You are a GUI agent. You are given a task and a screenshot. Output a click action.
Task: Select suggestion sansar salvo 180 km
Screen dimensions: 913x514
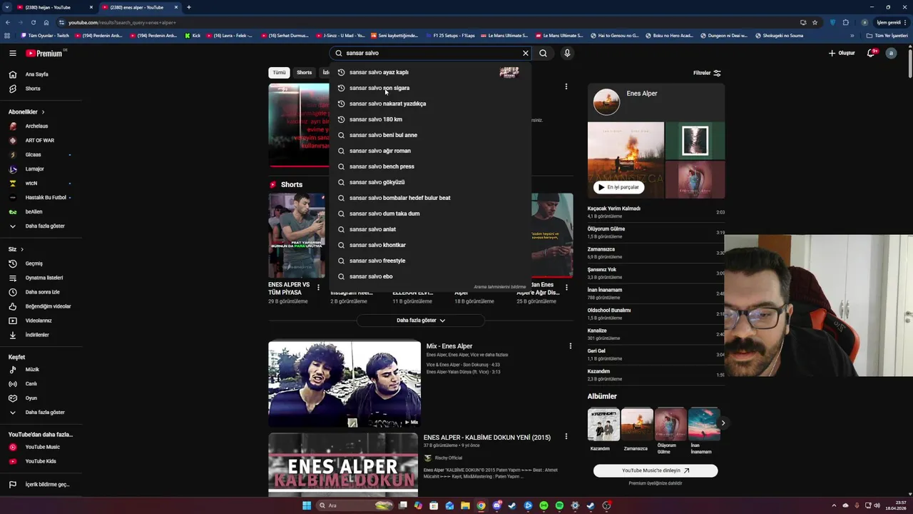click(430, 119)
